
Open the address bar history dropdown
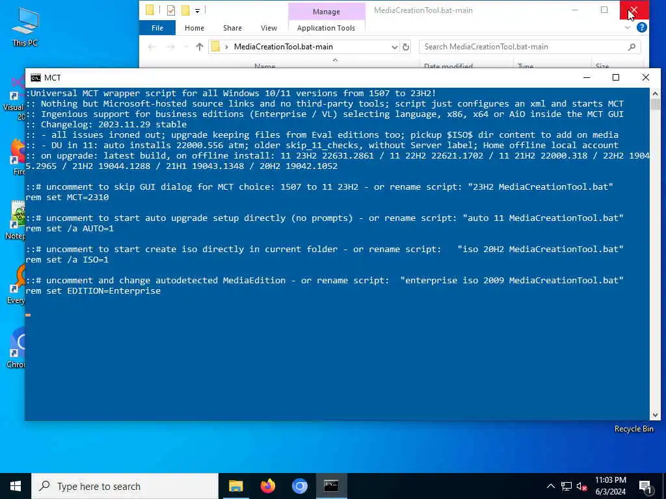pos(394,47)
